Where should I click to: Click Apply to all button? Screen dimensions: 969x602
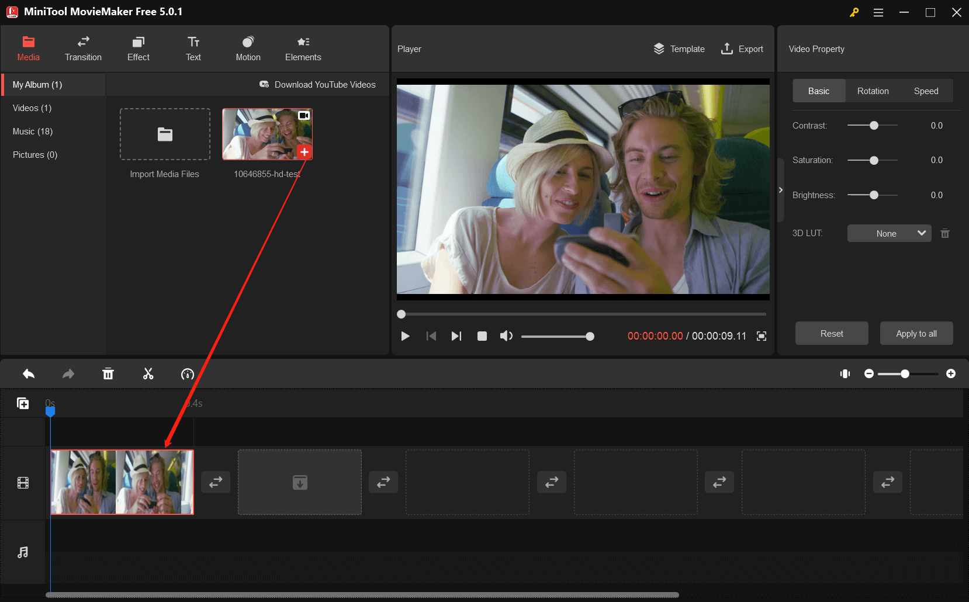pos(916,333)
